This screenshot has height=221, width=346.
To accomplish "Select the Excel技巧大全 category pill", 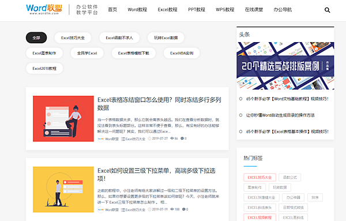I will 73,38.
